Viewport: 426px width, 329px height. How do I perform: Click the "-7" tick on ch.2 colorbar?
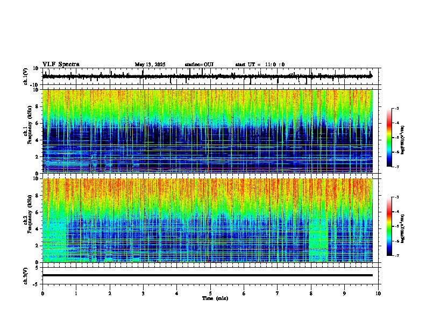[396, 255]
